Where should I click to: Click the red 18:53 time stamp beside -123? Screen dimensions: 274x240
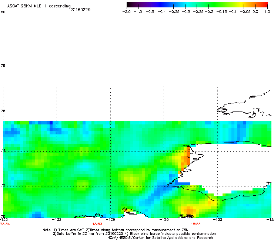coord(196,224)
